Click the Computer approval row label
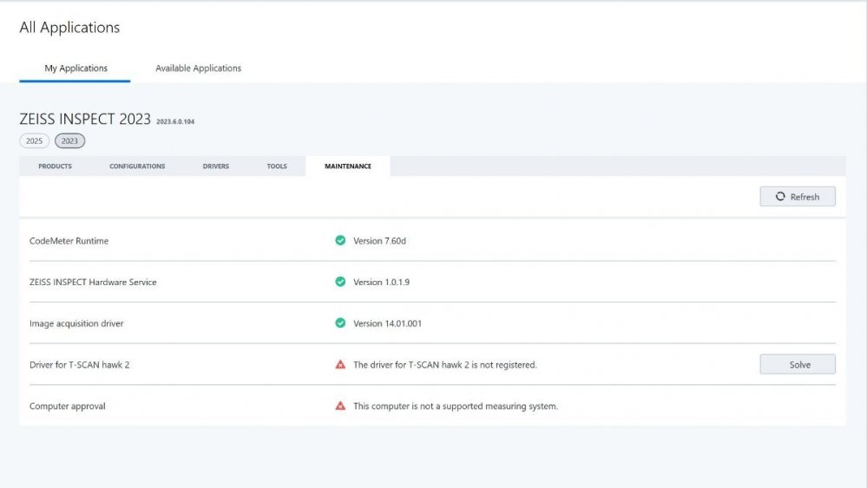 68,406
